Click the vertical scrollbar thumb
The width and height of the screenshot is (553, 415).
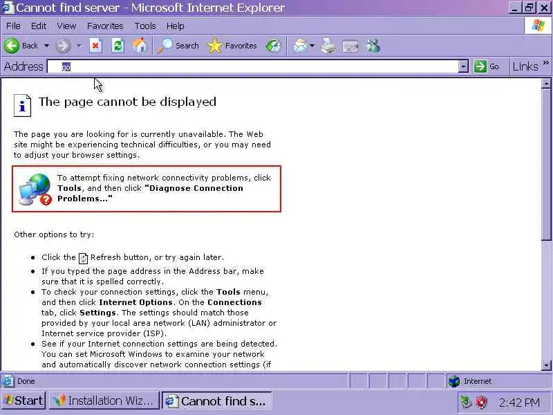coord(546,165)
